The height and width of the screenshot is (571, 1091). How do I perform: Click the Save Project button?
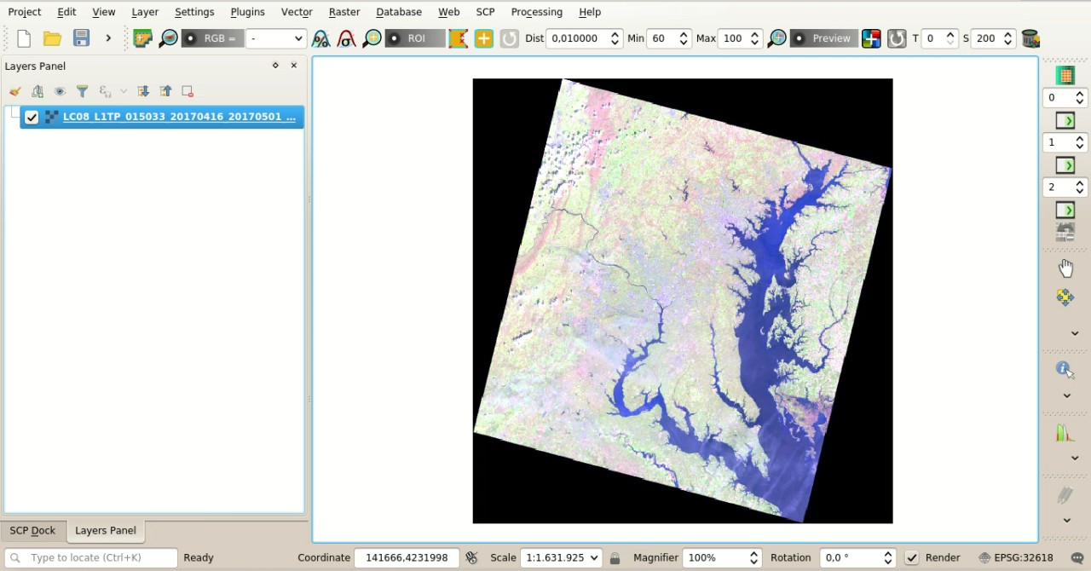point(81,37)
